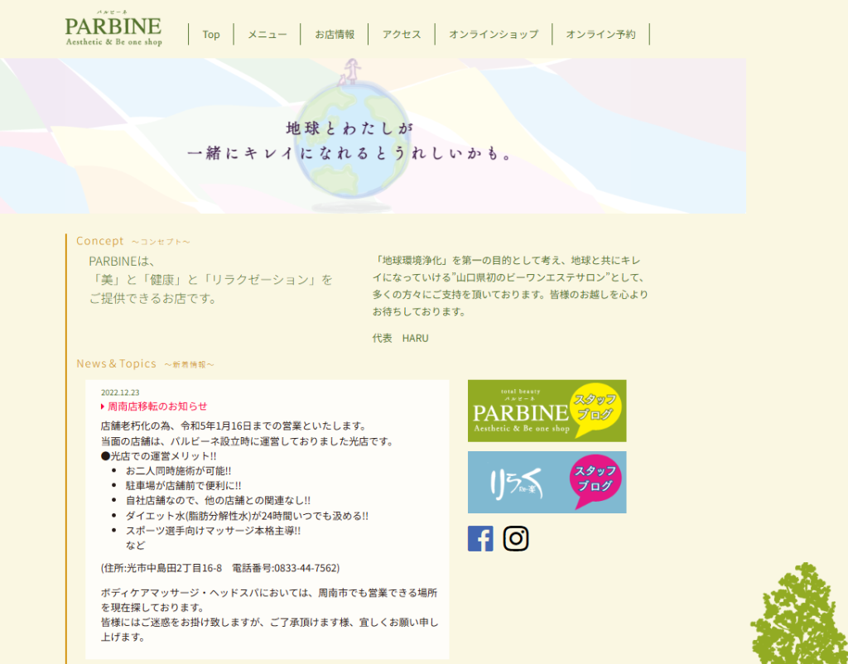Open the green PARBINE staff blog banner
The width and height of the screenshot is (848, 664).
click(x=547, y=411)
